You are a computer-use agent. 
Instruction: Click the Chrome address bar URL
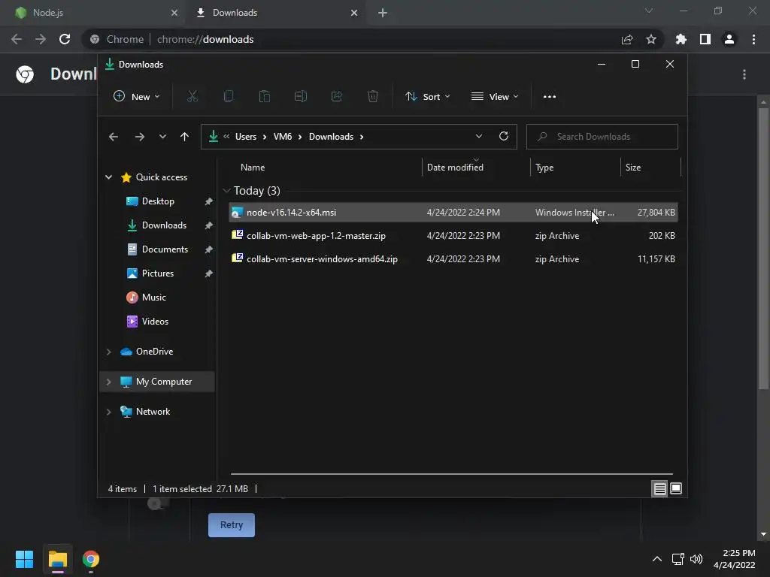[205, 39]
